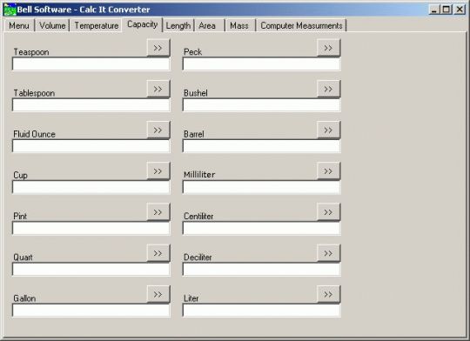Focus the Peck input field
470x341 pixels.
pyautogui.click(x=261, y=64)
